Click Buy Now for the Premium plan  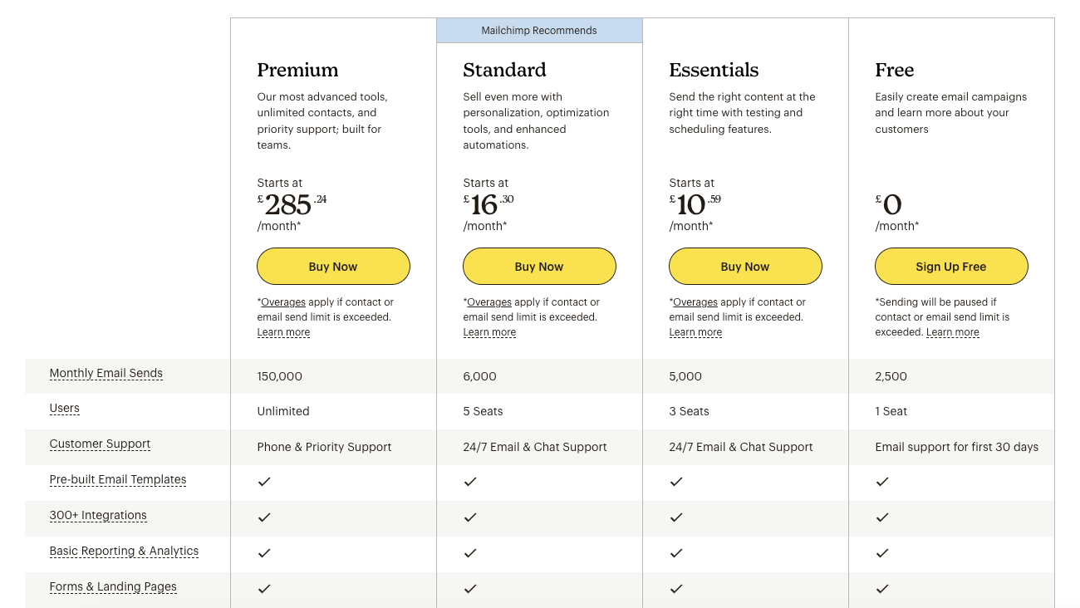point(333,267)
